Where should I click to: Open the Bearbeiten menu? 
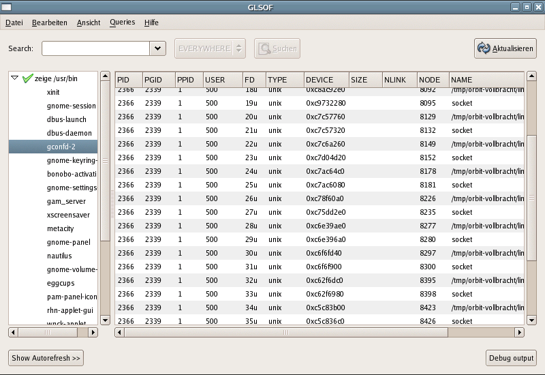point(49,22)
